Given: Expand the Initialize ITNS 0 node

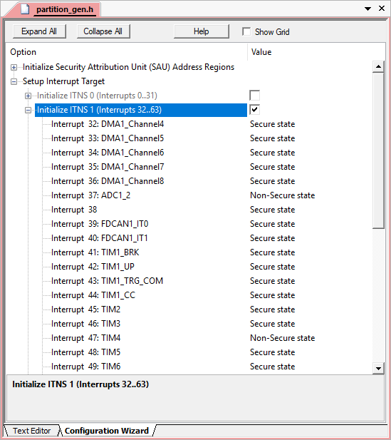Looking at the screenshot, I should point(28,96).
